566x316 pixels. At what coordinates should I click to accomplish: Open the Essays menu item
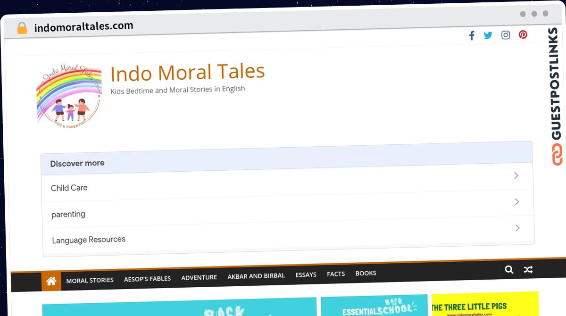click(306, 274)
